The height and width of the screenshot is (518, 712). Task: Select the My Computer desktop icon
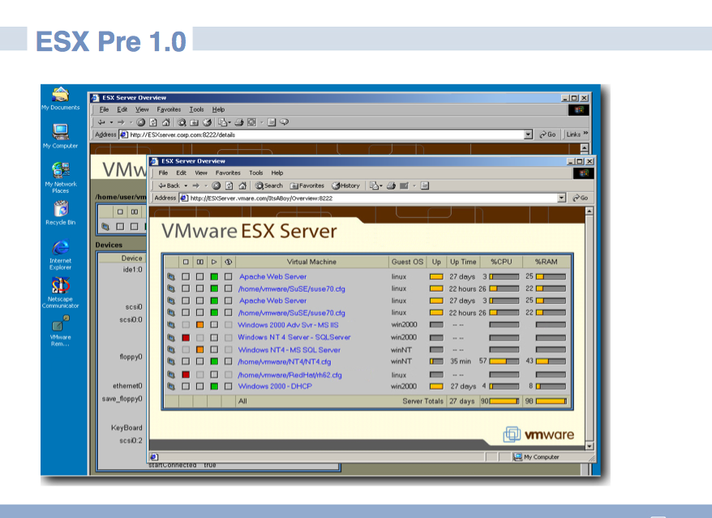(60, 136)
